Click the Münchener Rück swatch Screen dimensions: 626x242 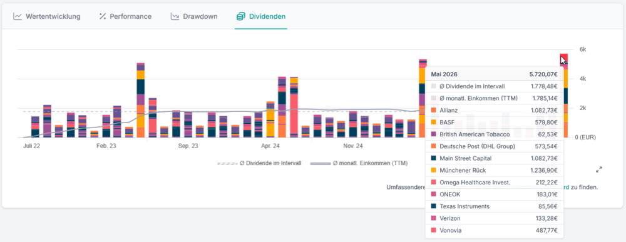(434, 170)
